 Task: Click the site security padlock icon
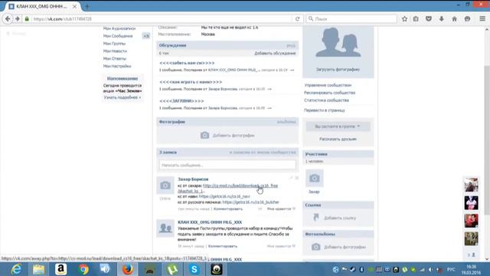[27, 18]
